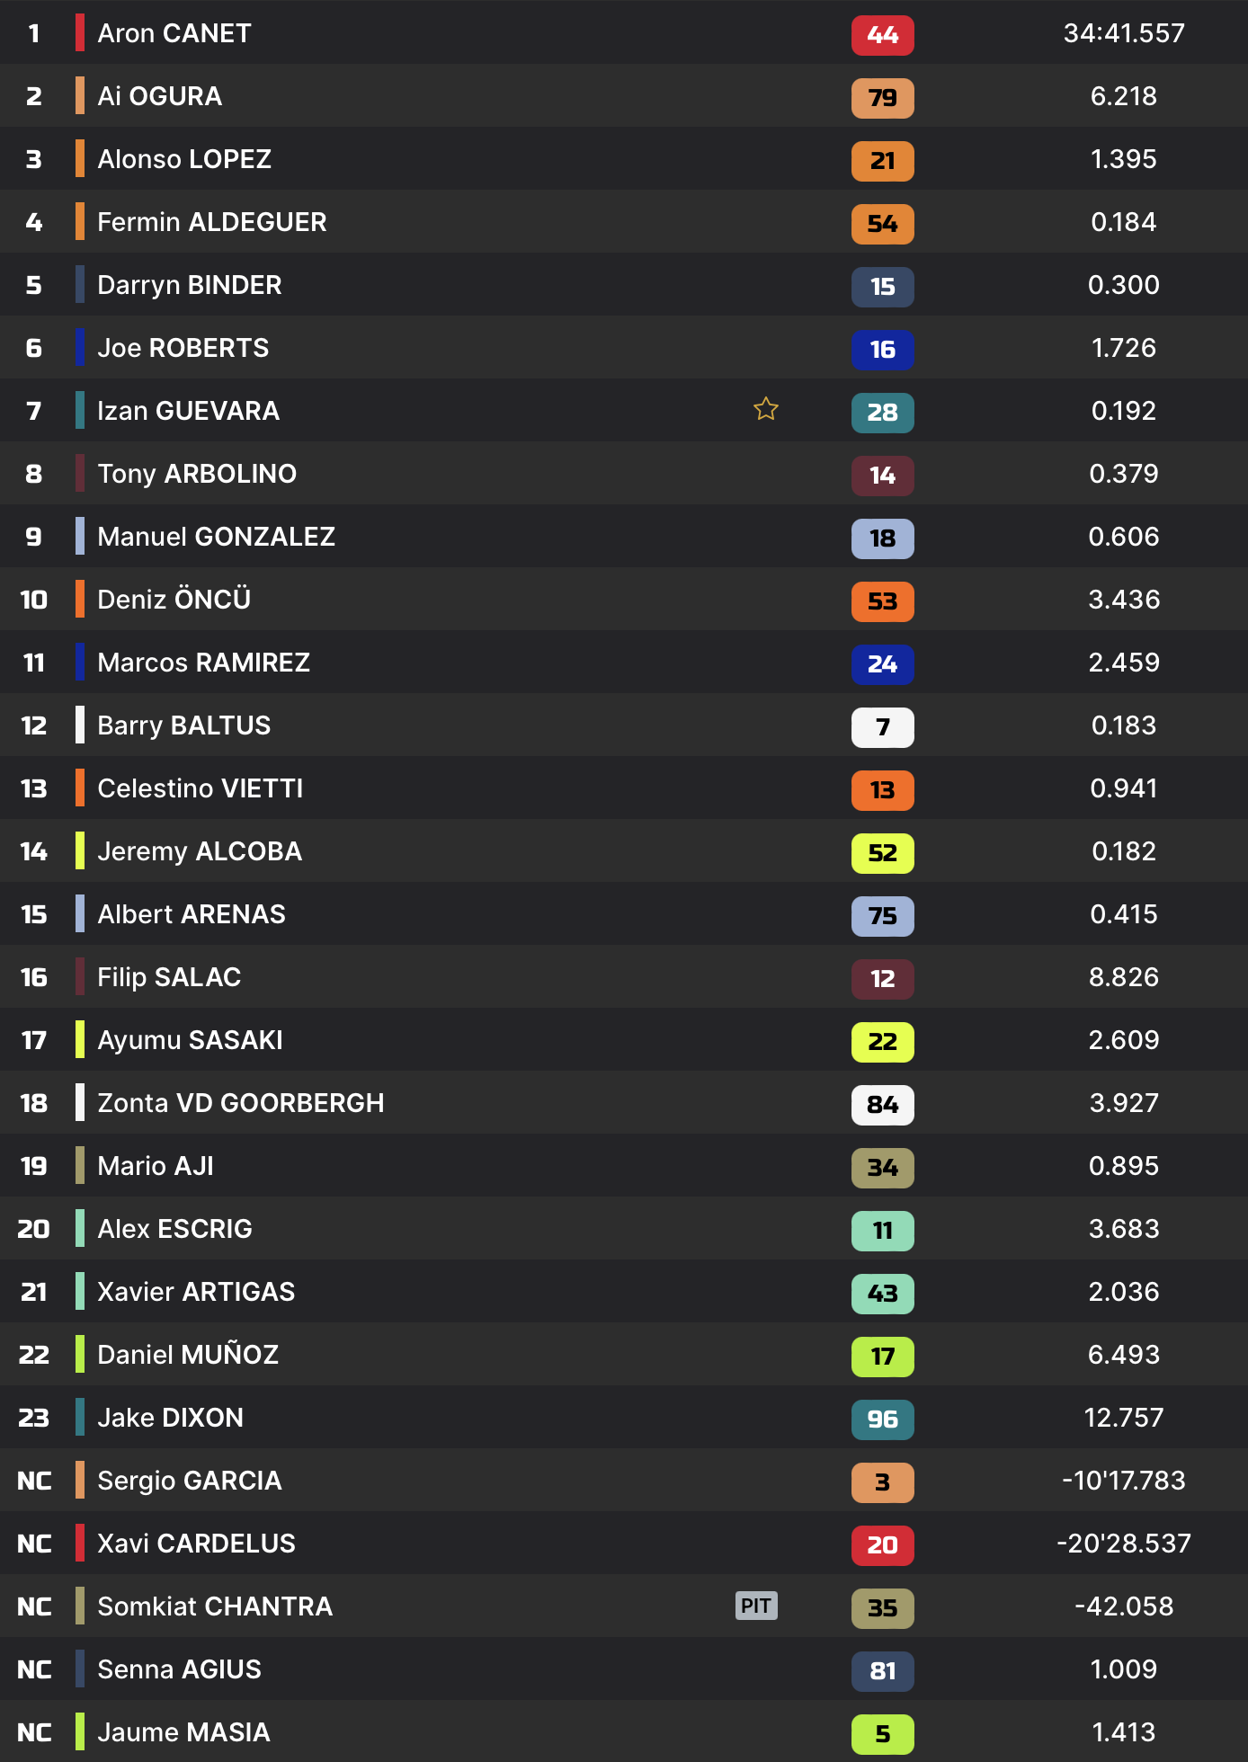
Task: Click the blue number 16 badge
Action: (x=882, y=350)
